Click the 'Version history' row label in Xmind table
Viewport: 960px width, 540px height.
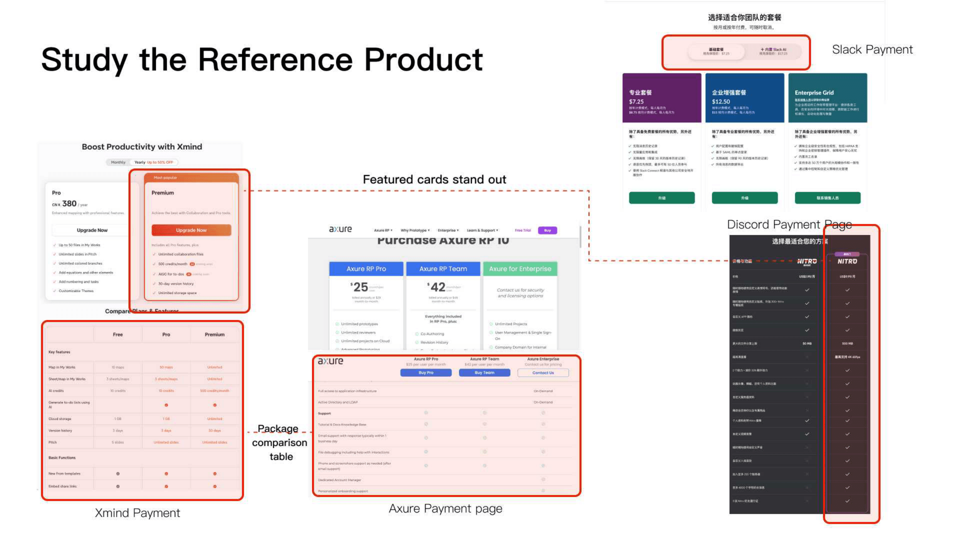click(60, 431)
